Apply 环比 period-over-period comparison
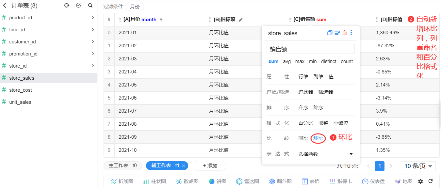The image size is (441, 188). tap(318, 138)
